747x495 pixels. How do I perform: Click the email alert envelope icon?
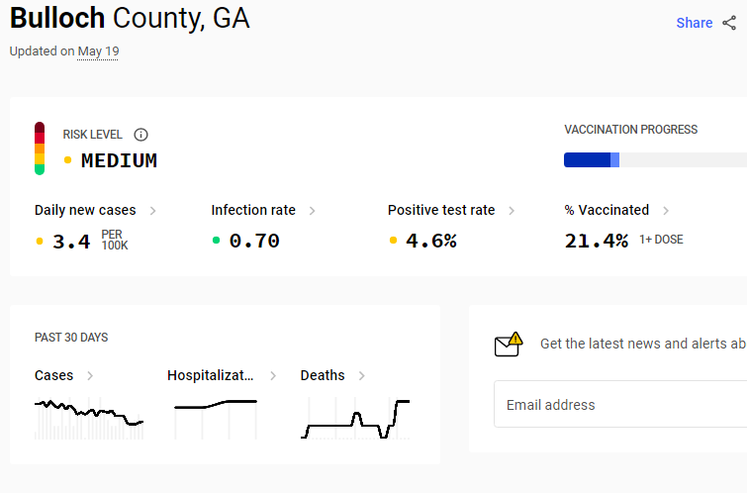(x=509, y=345)
